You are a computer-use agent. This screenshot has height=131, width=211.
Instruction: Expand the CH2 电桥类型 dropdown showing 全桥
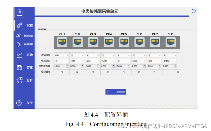click(77, 61)
